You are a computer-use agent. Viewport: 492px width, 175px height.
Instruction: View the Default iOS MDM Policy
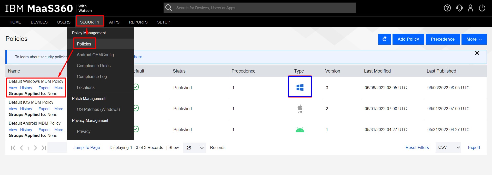(x=13, y=109)
